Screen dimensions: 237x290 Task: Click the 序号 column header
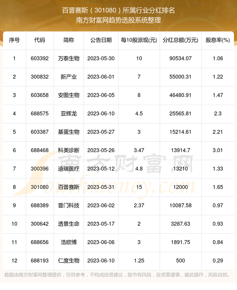(x=14, y=40)
